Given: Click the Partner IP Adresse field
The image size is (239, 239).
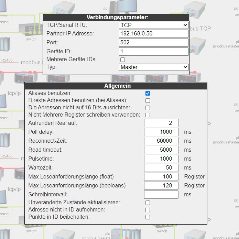Looking at the screenshot, I should click(x=154, y=34).
